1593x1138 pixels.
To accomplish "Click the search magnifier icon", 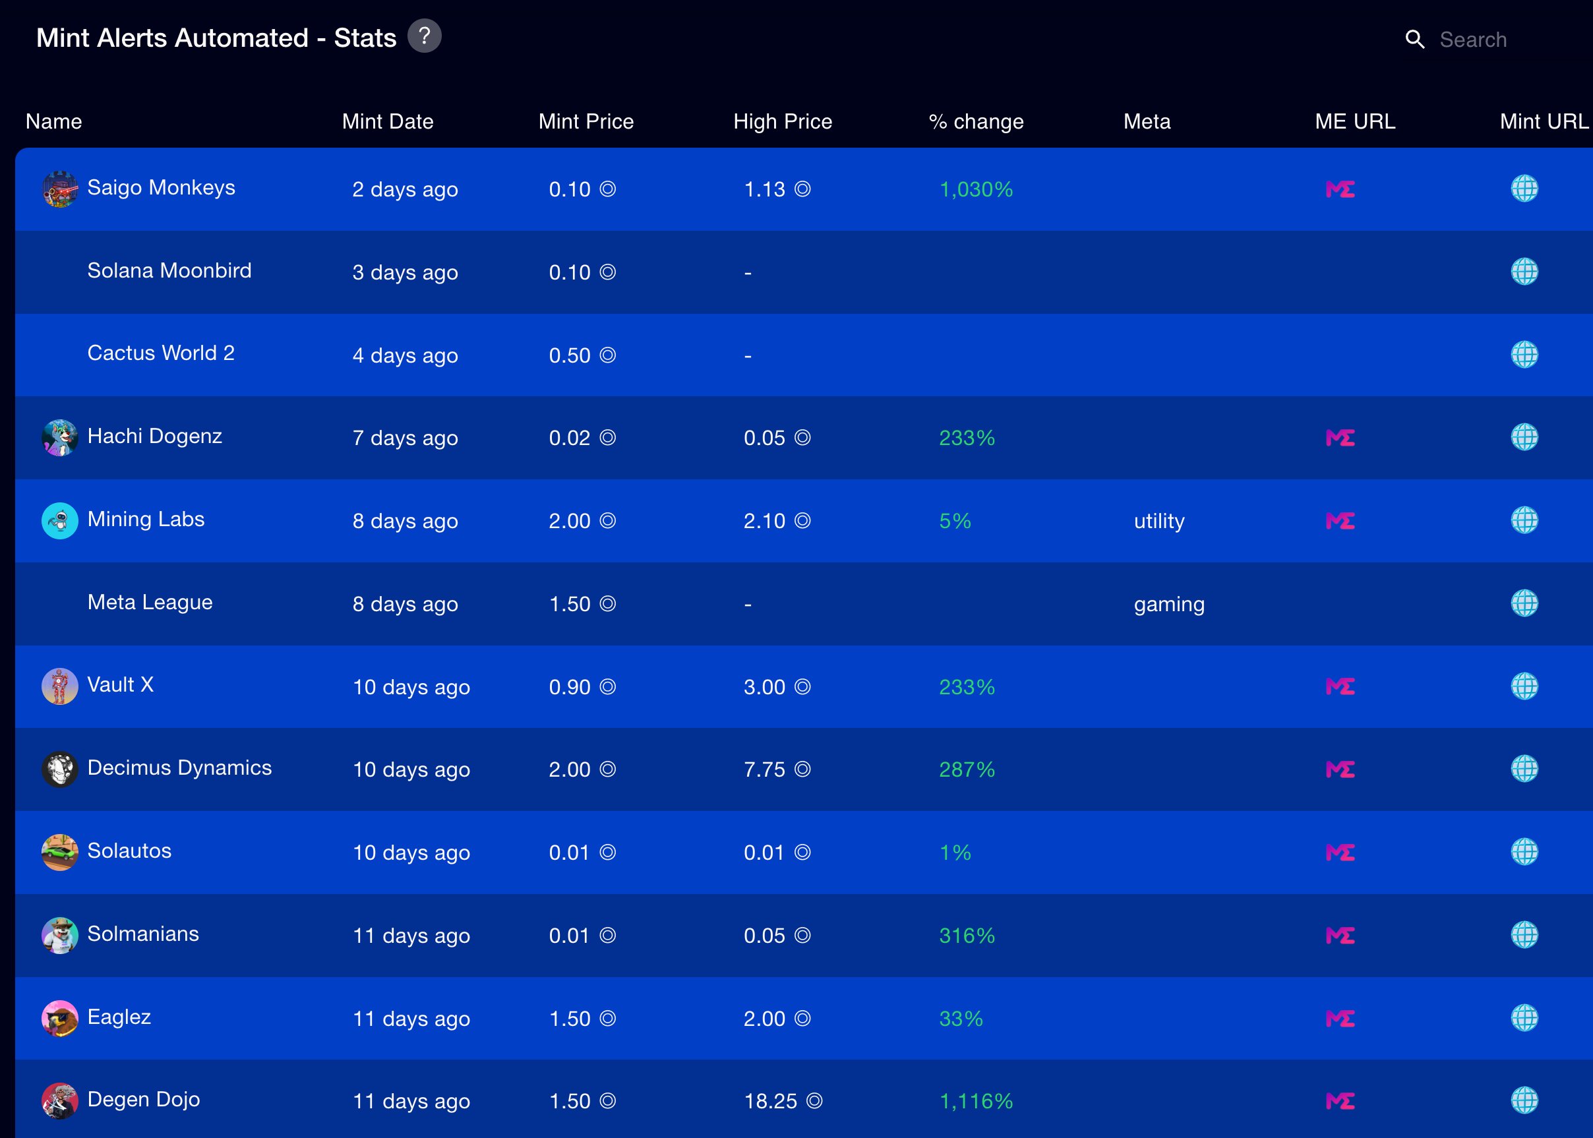I will [x=1414, y=40].
